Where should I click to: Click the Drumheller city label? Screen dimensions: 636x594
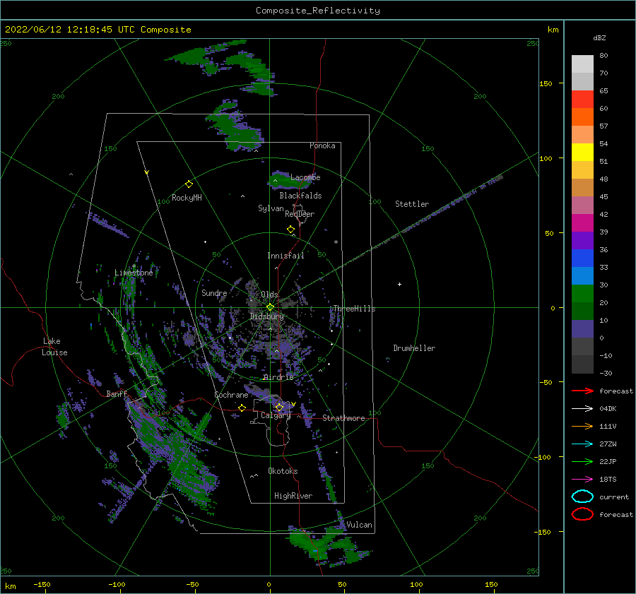[x=414, y=348]
